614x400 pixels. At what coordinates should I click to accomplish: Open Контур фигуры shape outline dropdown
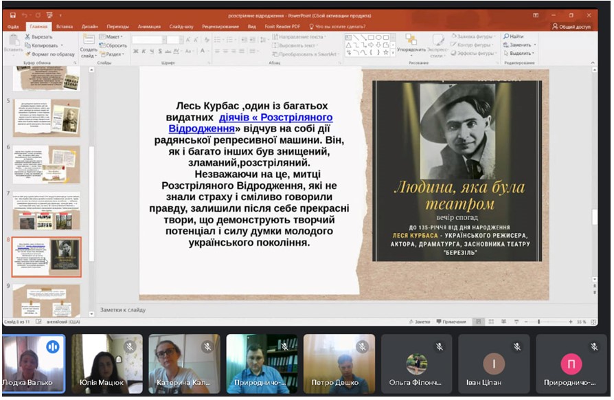coord(473,45)
